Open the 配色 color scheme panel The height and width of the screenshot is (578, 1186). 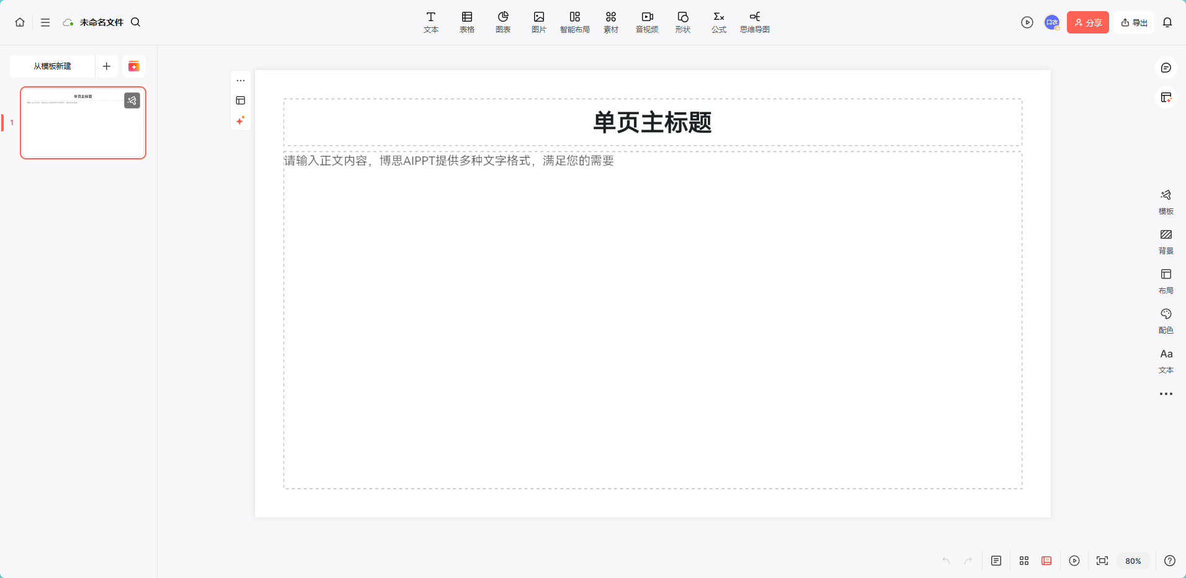coord(1166,320)
